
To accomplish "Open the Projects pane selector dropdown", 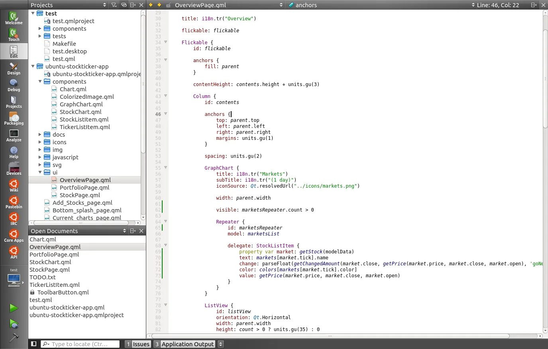I will coord(104,5).
